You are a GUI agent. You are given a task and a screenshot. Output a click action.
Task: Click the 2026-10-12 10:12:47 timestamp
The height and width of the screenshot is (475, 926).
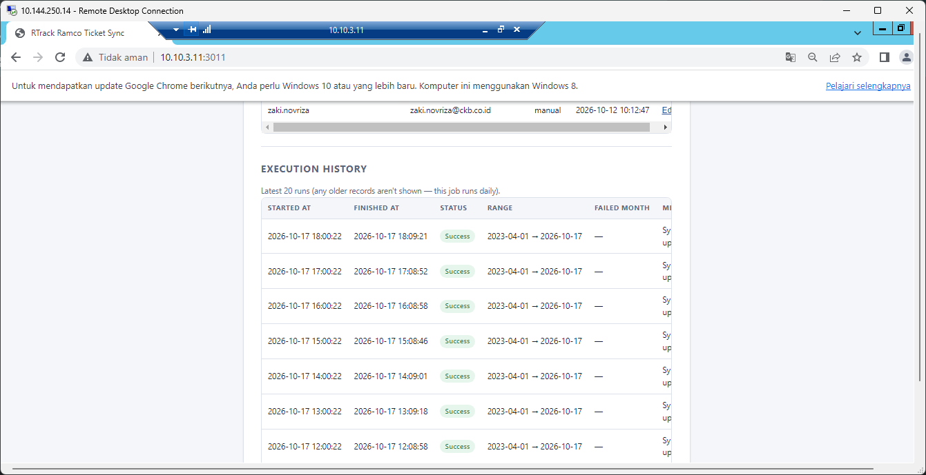point(612,110)
